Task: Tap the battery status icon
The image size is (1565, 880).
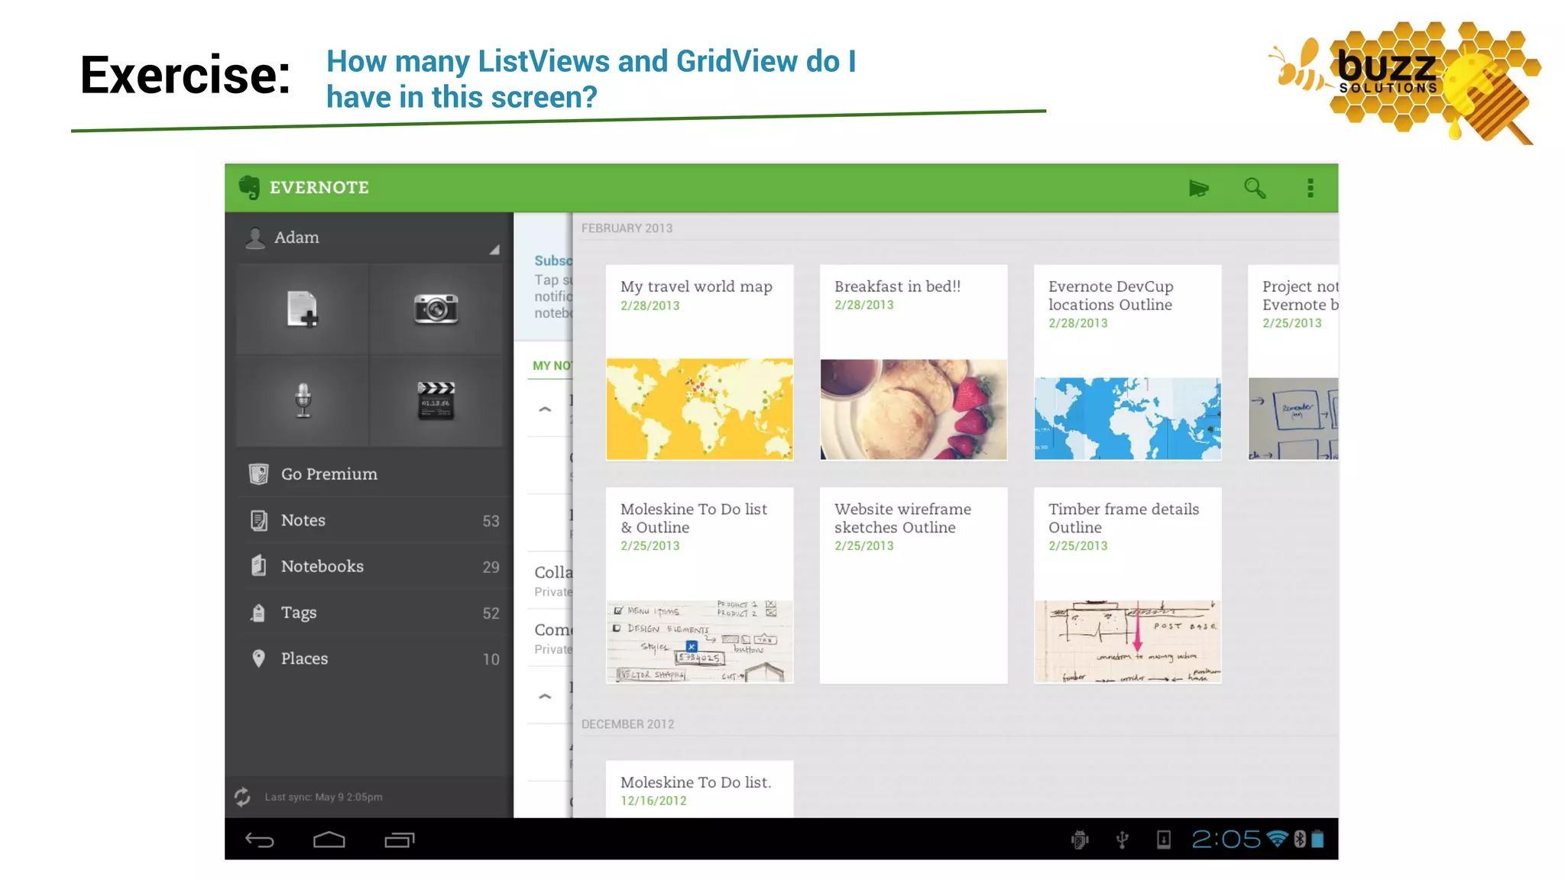Action: [x=1318, y=840]
